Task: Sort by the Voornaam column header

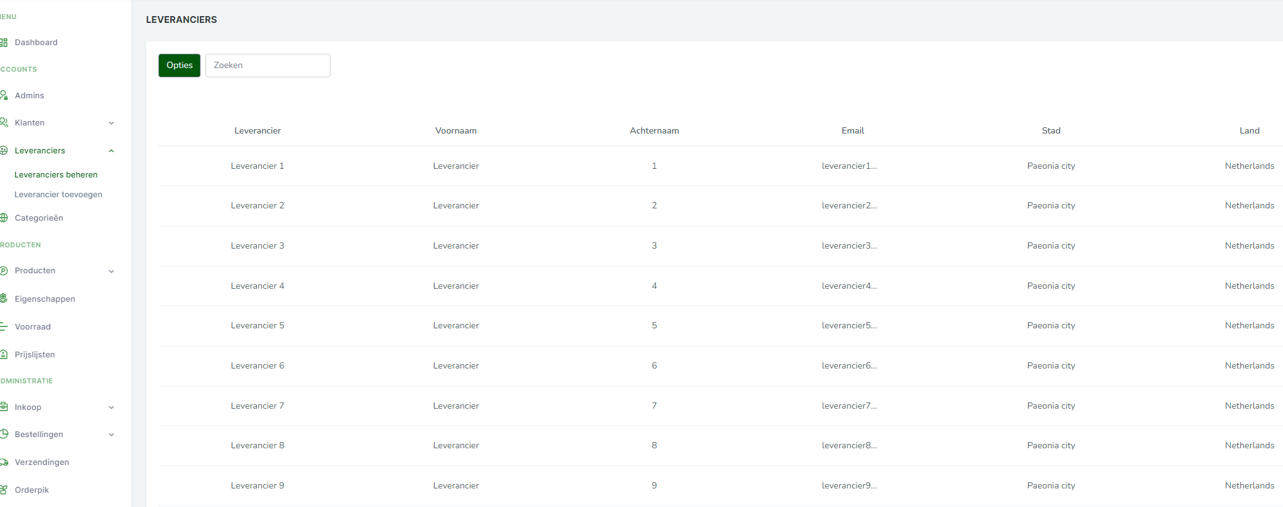Action: (x=456, y=131)
